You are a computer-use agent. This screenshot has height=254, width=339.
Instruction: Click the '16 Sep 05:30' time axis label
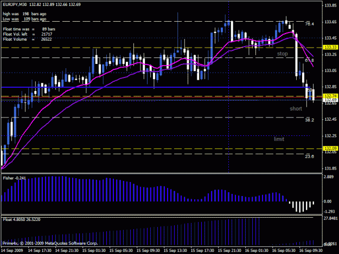[284, 251]
